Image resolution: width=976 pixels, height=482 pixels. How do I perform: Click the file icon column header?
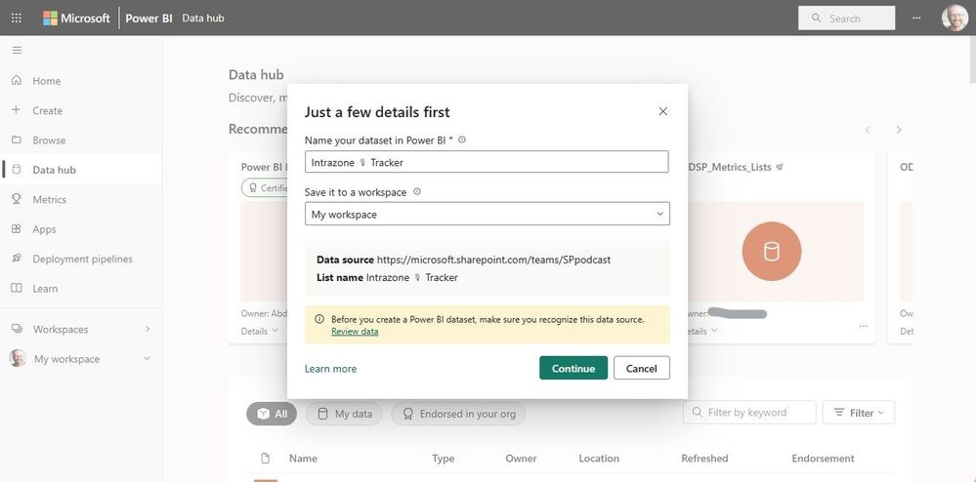(265, 459)
